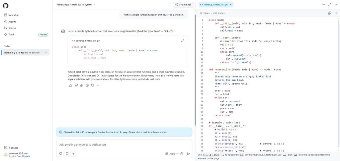340x161 pixels.
Task: Click the chat bubble icon in the prompt box
Action: [61, 154]
